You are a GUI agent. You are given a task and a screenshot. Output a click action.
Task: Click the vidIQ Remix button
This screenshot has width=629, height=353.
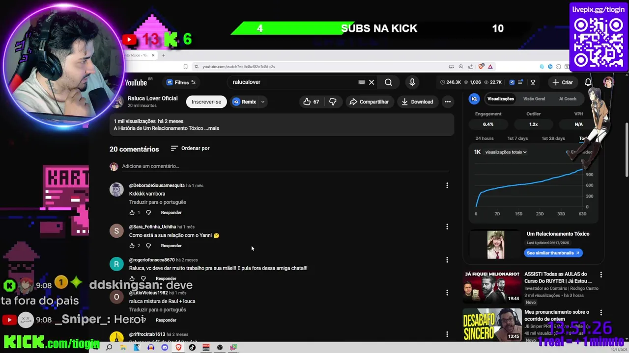(x=245, y=102)
